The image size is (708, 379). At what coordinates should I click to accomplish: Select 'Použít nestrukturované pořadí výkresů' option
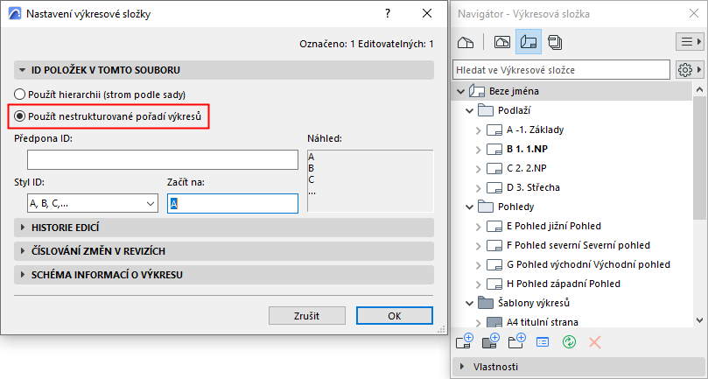[x=20, y=116]
